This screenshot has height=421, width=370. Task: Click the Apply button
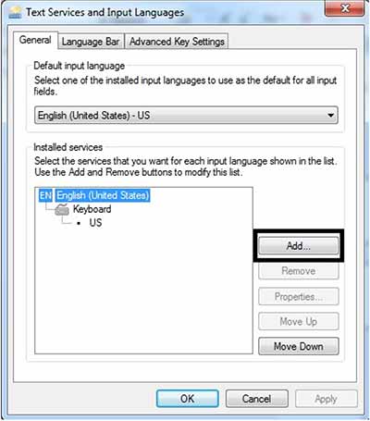click(x=327, y=399)
